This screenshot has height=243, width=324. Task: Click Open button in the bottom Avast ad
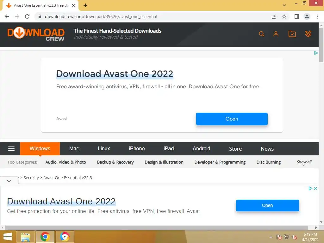coord(267,205)
